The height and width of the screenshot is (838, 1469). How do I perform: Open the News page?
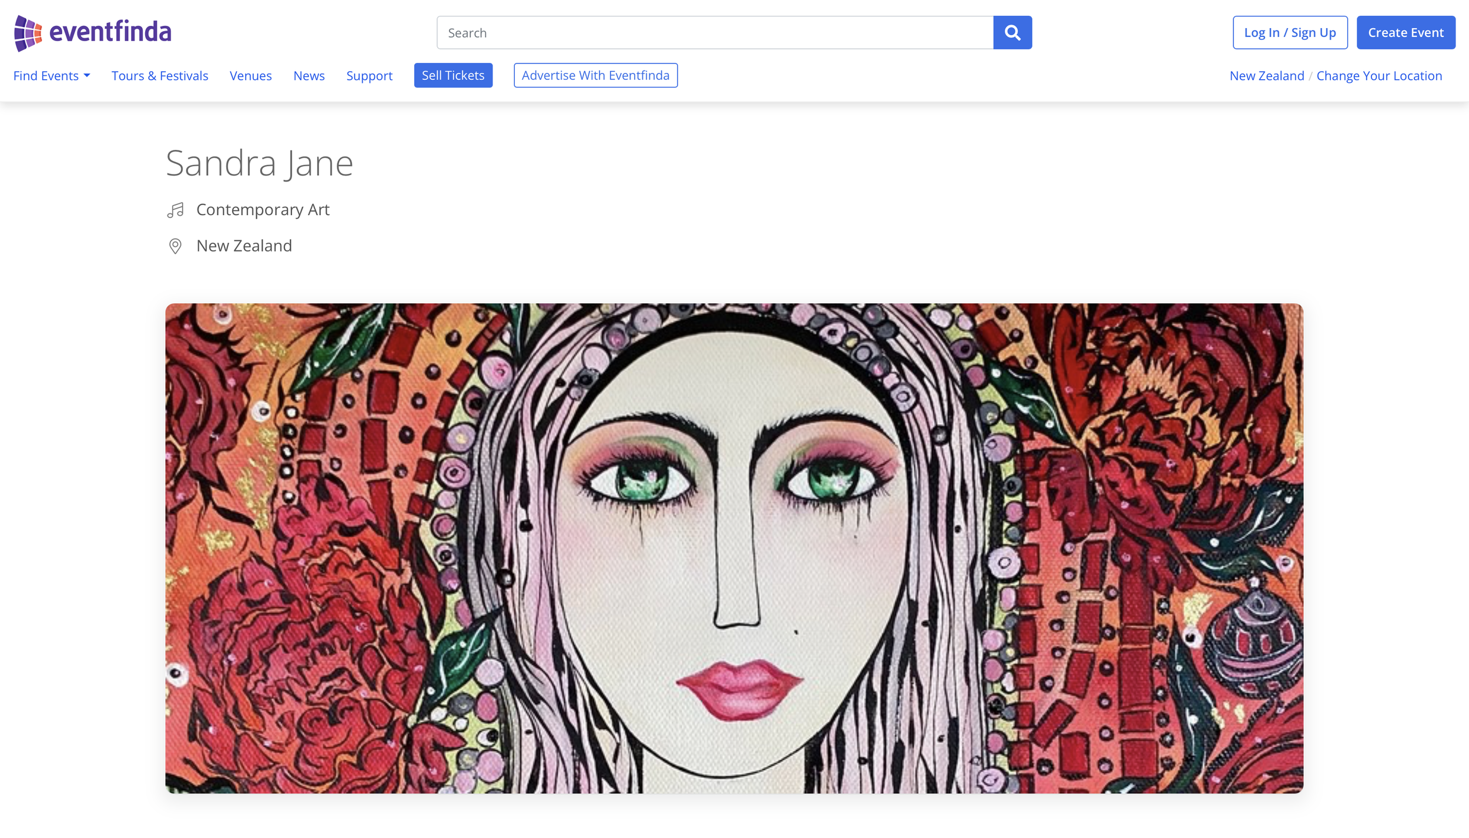(309, 76)
